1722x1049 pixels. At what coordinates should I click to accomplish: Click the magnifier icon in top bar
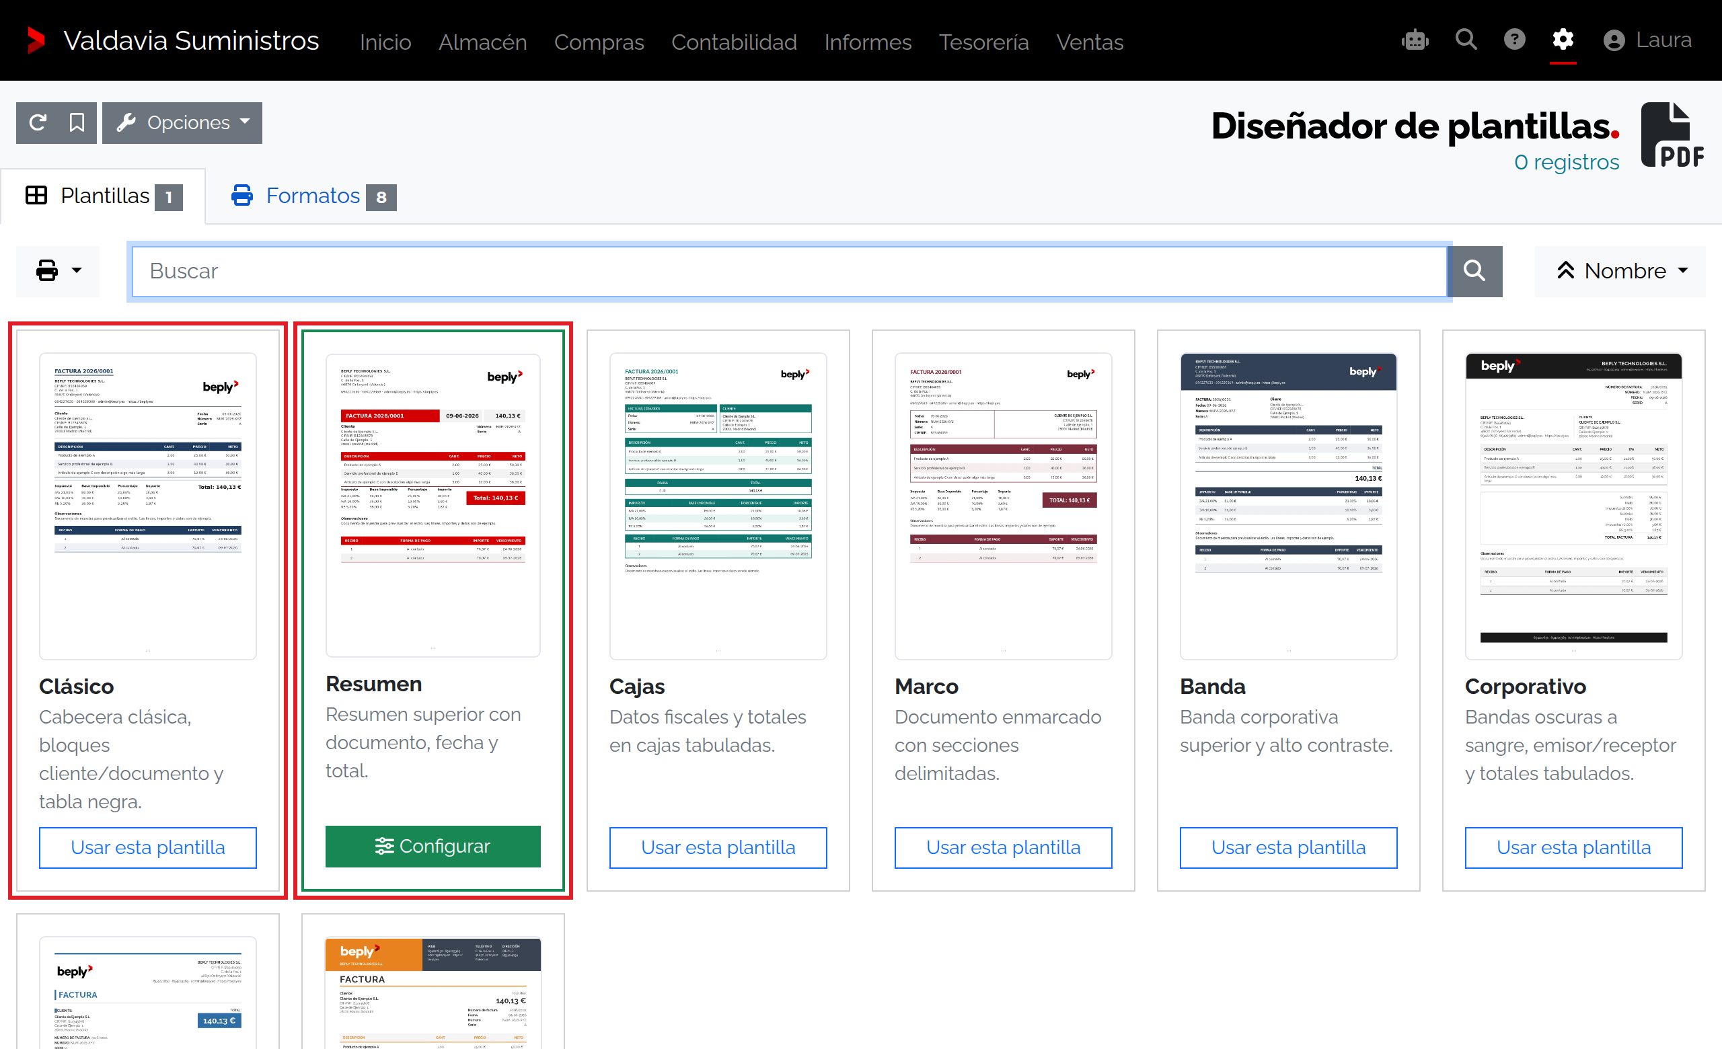tap(1466, 40)
